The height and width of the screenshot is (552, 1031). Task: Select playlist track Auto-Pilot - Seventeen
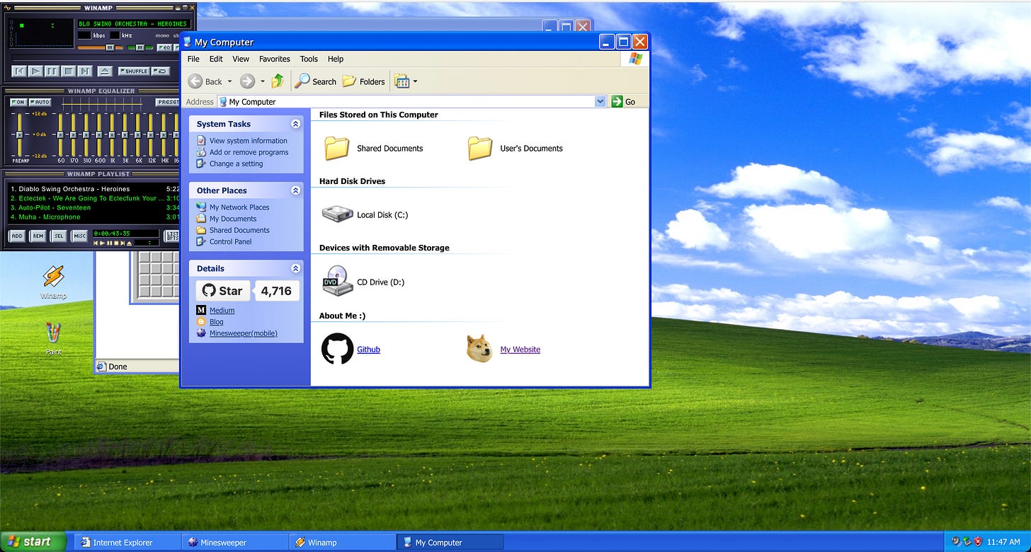tap(93, 207)
